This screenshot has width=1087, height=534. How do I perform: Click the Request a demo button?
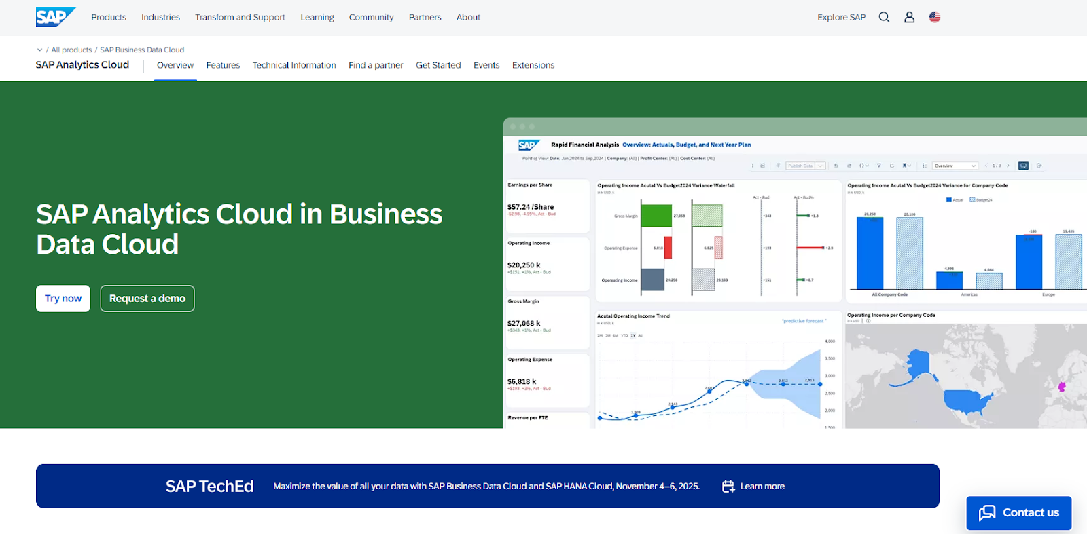coord(147,299)
